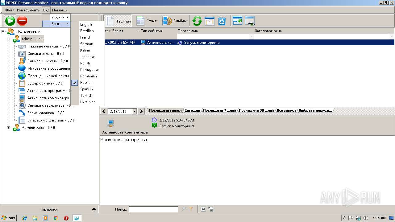Open the date picker dropdown

pyautogui.click(x=134, y=111)
